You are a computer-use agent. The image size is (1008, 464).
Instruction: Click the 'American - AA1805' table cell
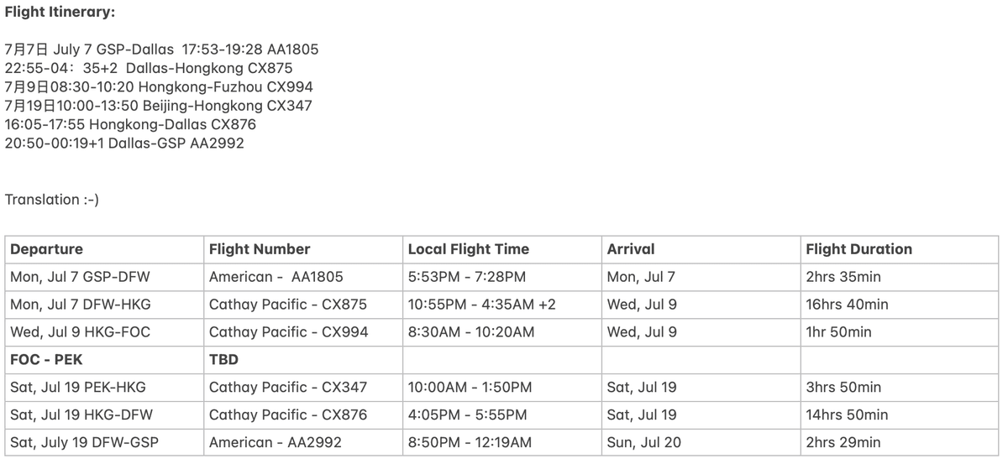point(276,277)
